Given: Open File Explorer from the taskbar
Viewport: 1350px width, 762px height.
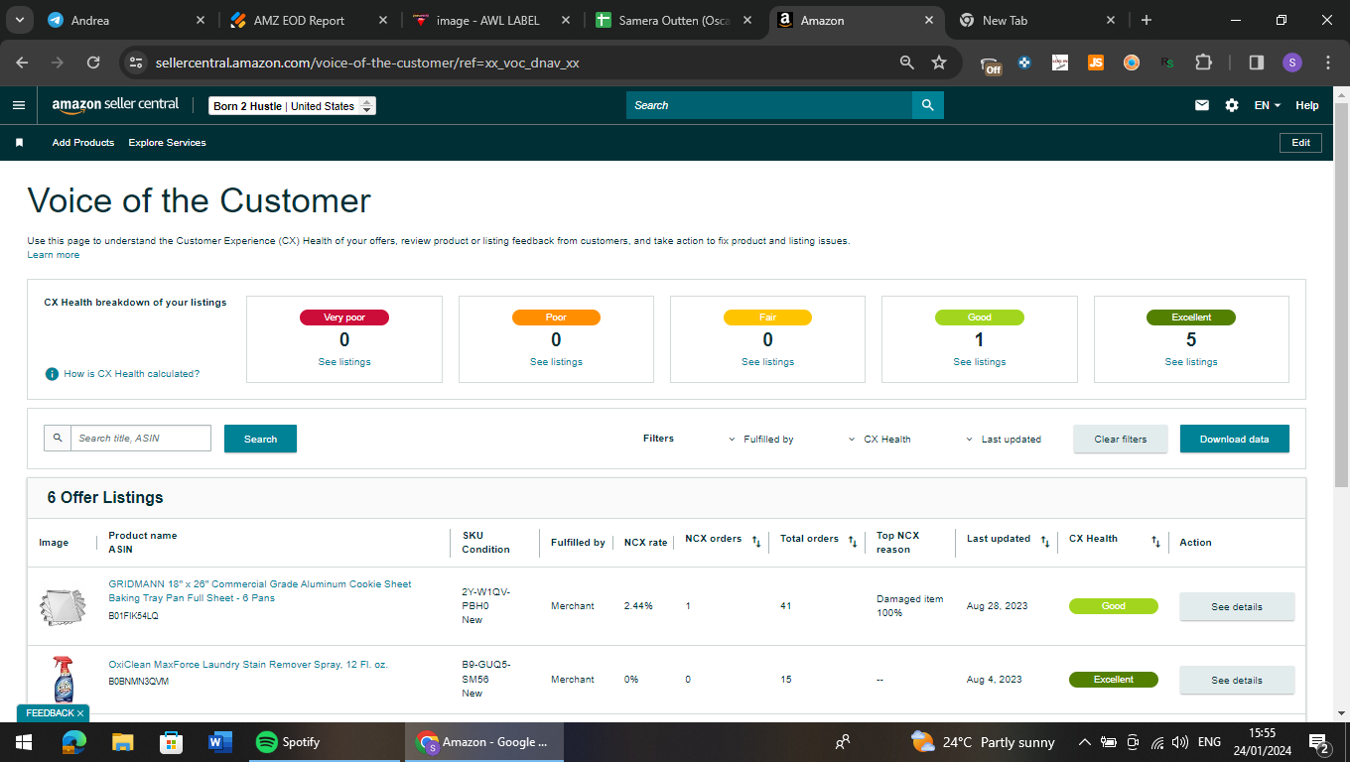Looking at the screenshot, I should pyautogui.click(x=122, y=742).
